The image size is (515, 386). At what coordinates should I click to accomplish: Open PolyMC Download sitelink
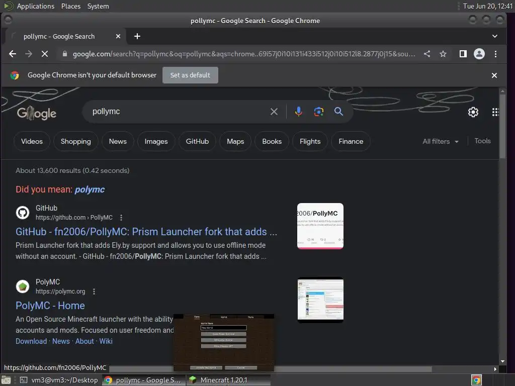tap(31, 341)
